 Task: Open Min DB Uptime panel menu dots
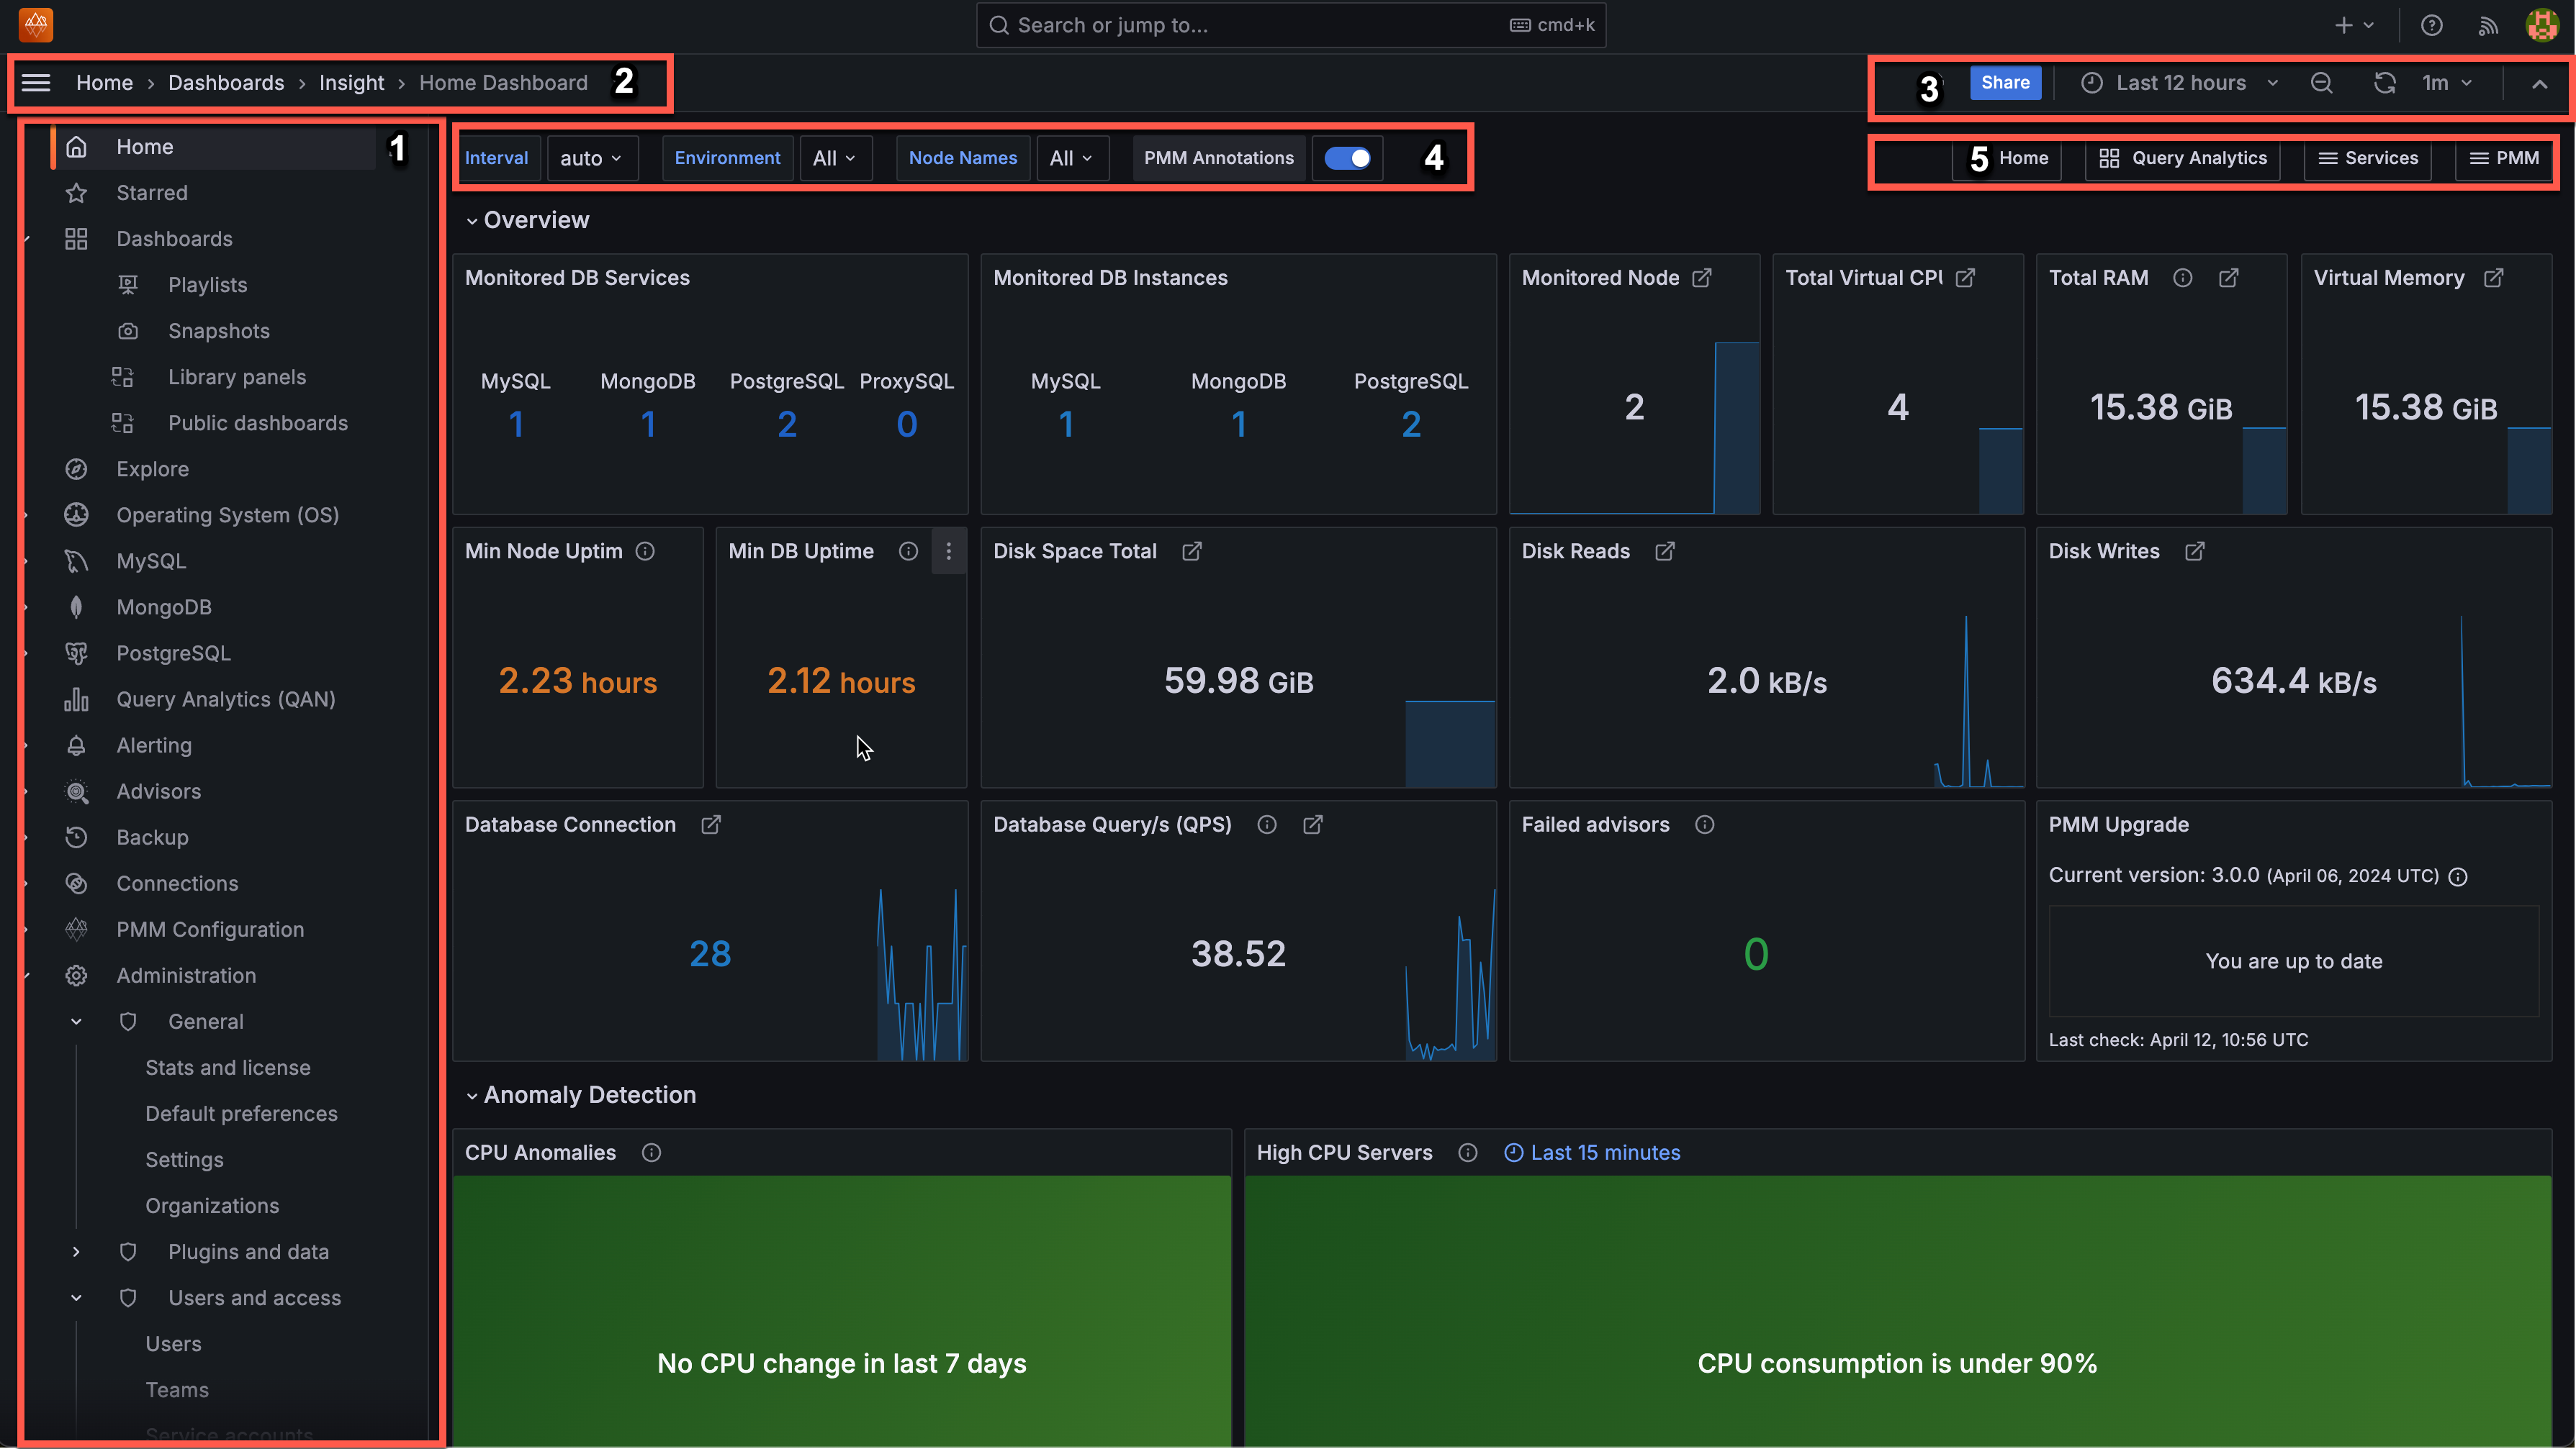(948, 552)
